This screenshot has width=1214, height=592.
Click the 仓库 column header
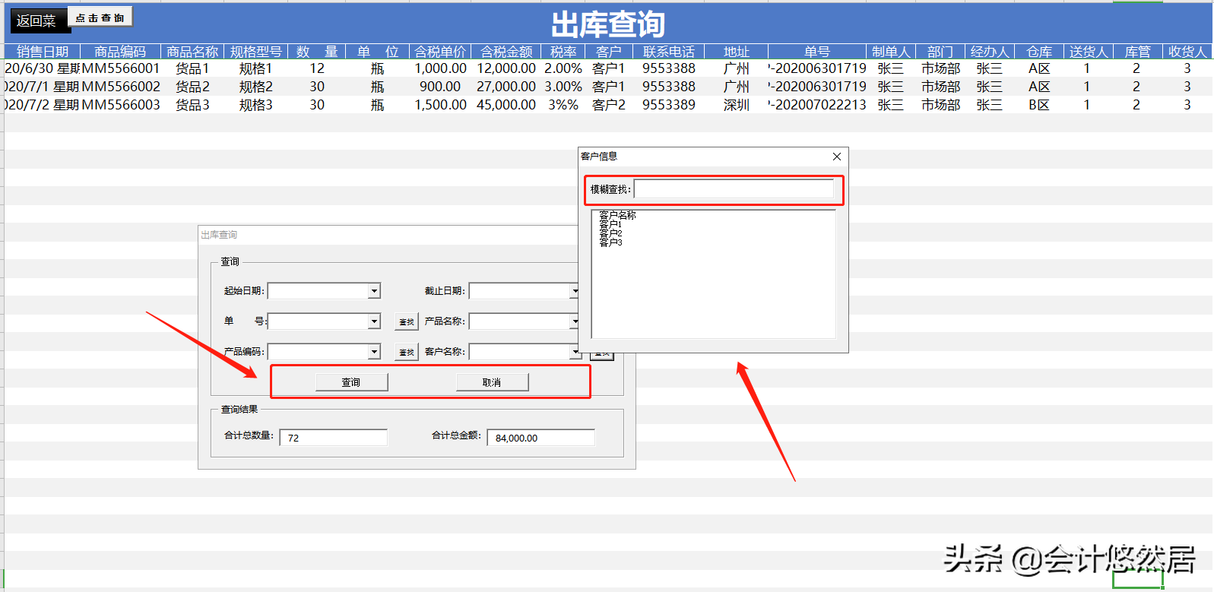click(x=1039, y=52)
